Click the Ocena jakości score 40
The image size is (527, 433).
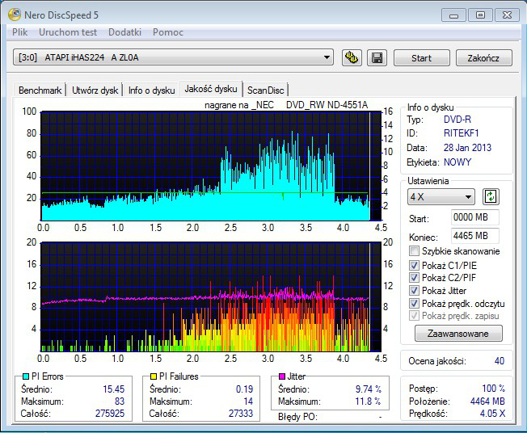[499, 361]
